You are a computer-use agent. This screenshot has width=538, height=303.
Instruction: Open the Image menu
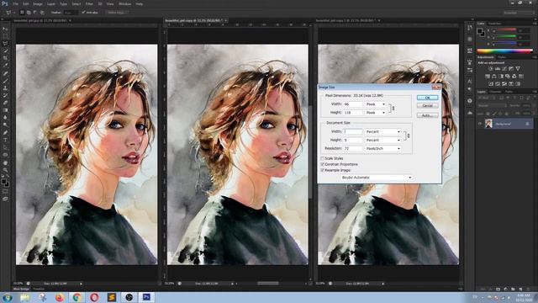[38, 3]
